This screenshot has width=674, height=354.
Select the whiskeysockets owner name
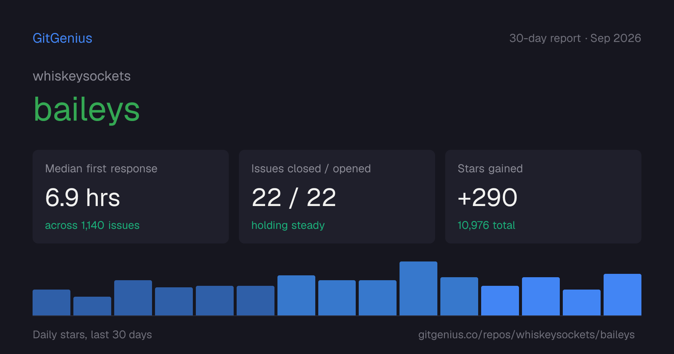coord(82,76)
